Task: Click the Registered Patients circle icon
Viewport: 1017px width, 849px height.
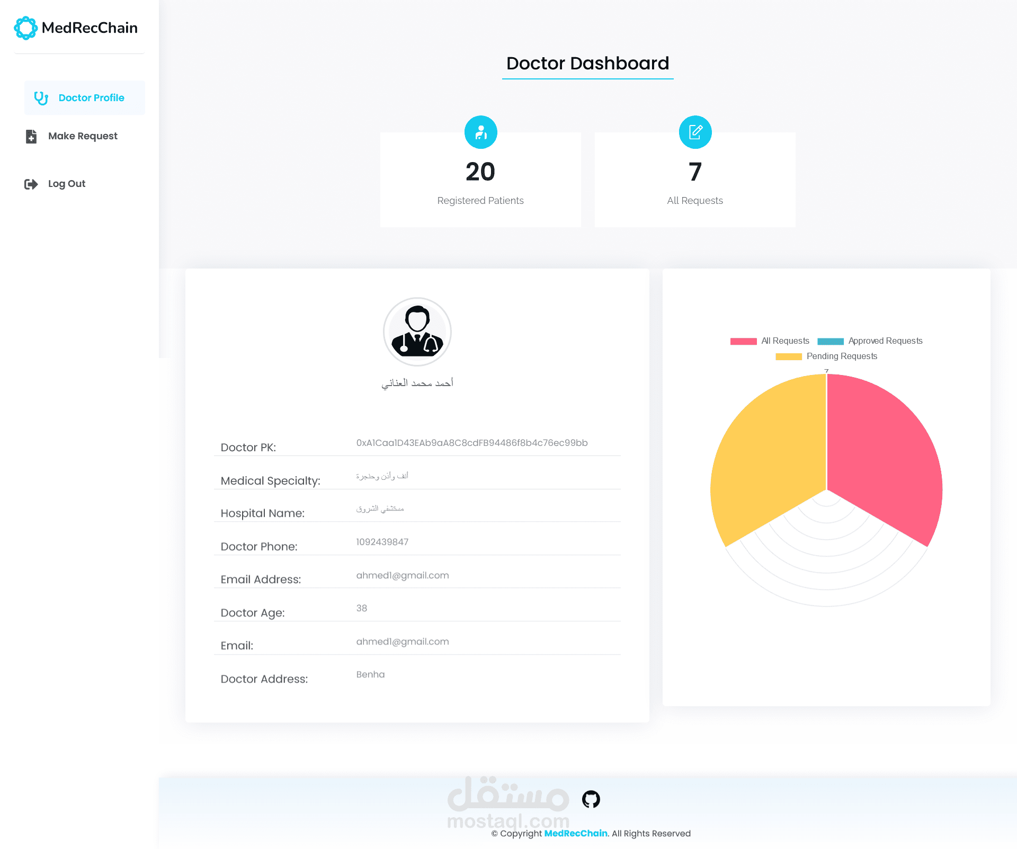Action: [480, 132]
